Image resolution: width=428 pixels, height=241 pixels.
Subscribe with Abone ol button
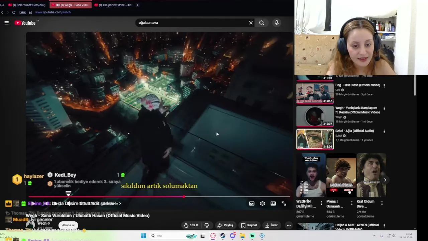click(x=68, y=225)
